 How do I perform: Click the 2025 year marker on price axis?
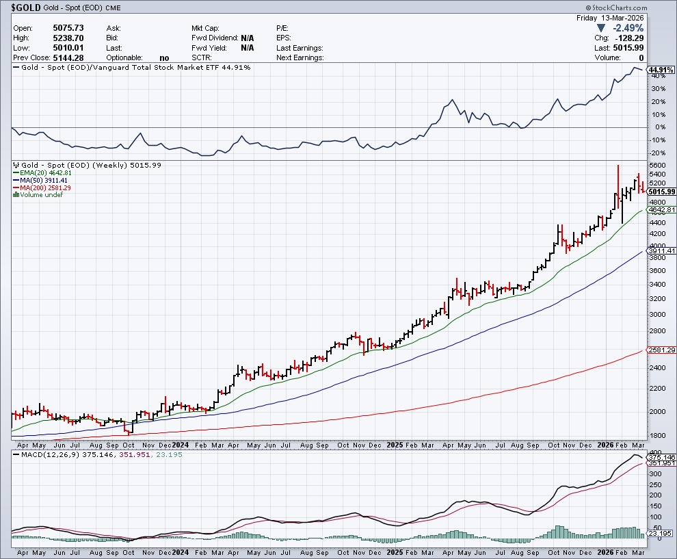click(394, 445)
